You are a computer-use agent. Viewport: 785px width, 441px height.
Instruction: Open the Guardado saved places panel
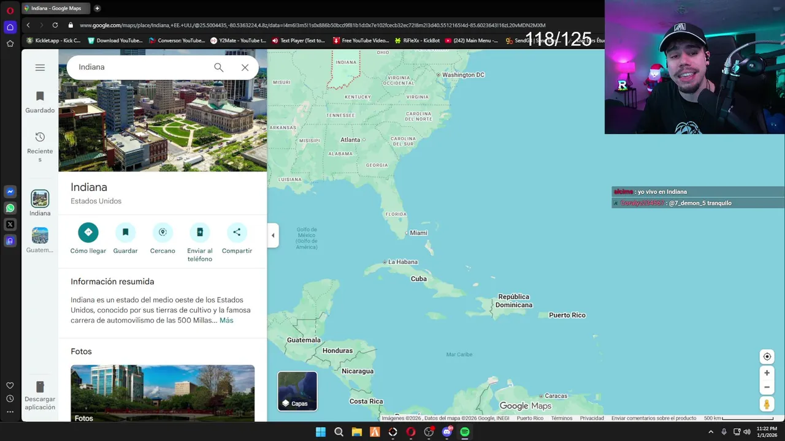[40, 102]
